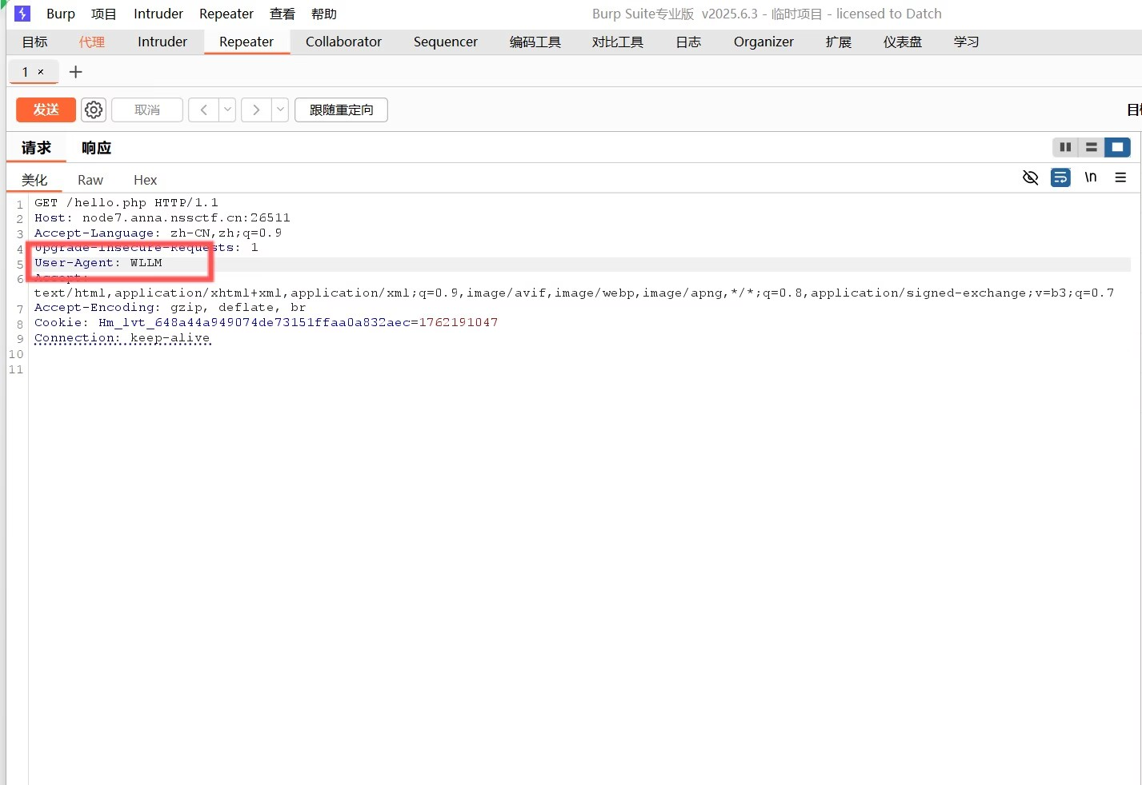Click the orange 发送 send button
This screenshot has height=785, width=1142.
46,110
